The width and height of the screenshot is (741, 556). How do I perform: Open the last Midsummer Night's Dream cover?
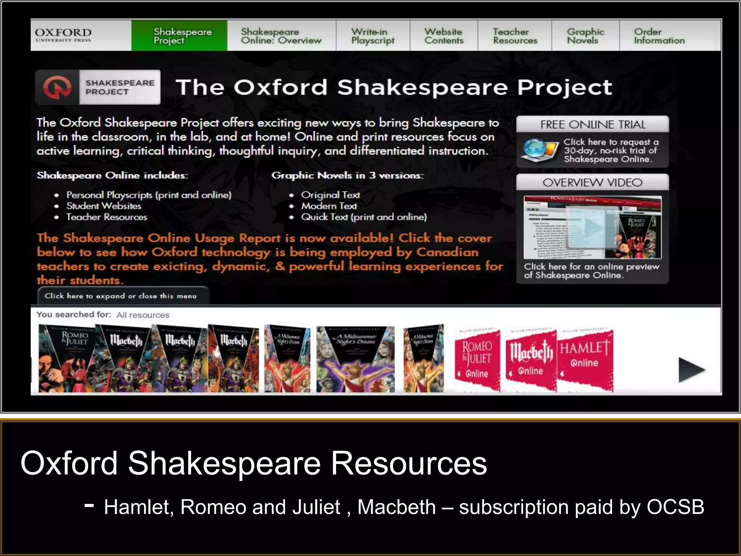423,358
